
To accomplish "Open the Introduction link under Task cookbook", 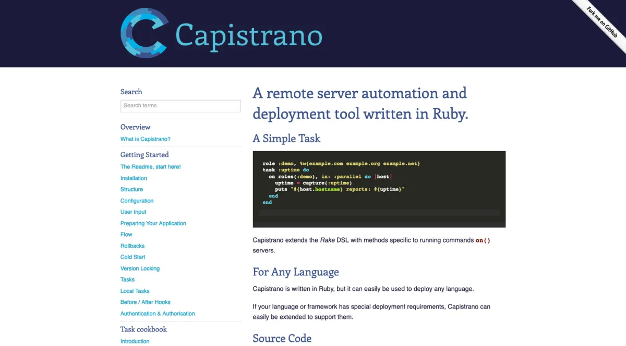I will pyautogui.click(x=135, y=341).
